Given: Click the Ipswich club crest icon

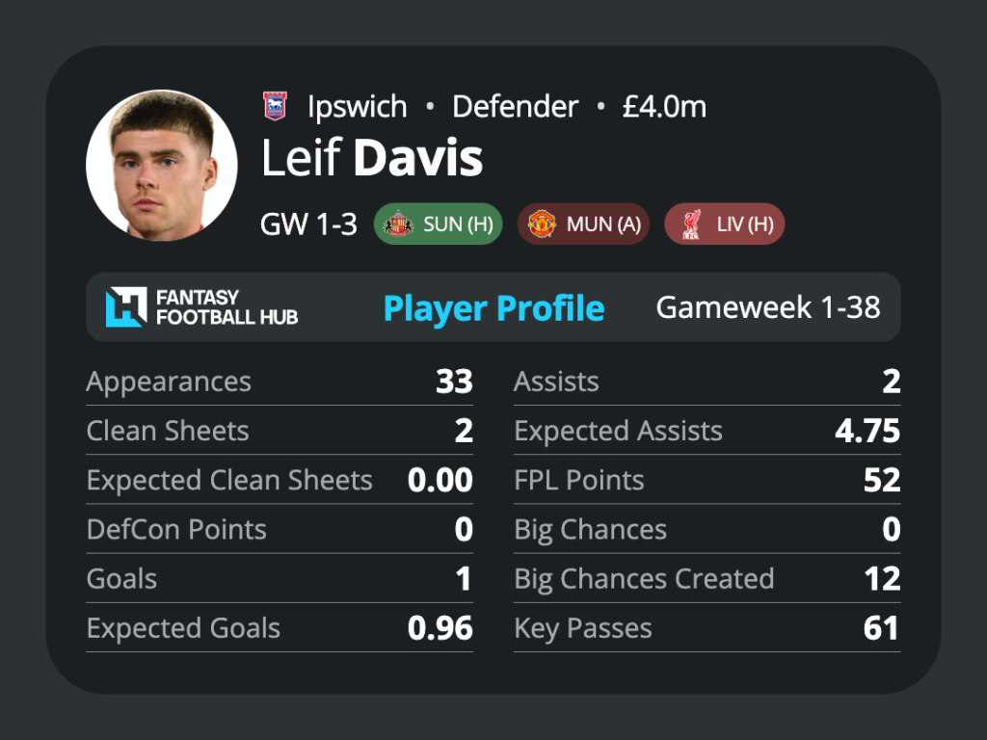Looking at the screenshot, I should coord(275,106).
